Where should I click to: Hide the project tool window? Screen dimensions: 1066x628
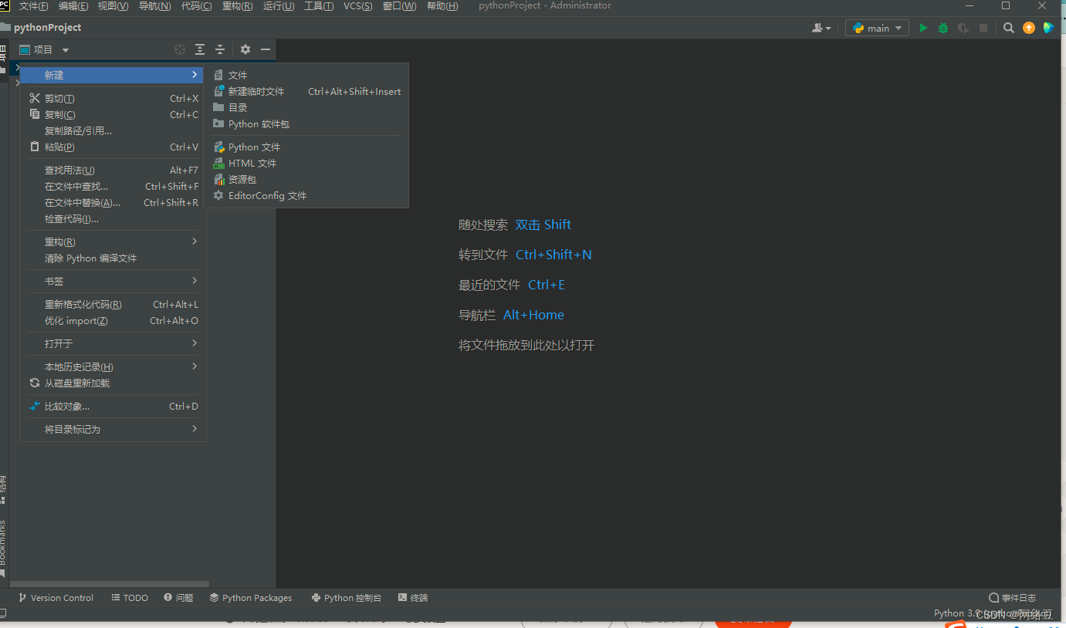pos(266,49)
